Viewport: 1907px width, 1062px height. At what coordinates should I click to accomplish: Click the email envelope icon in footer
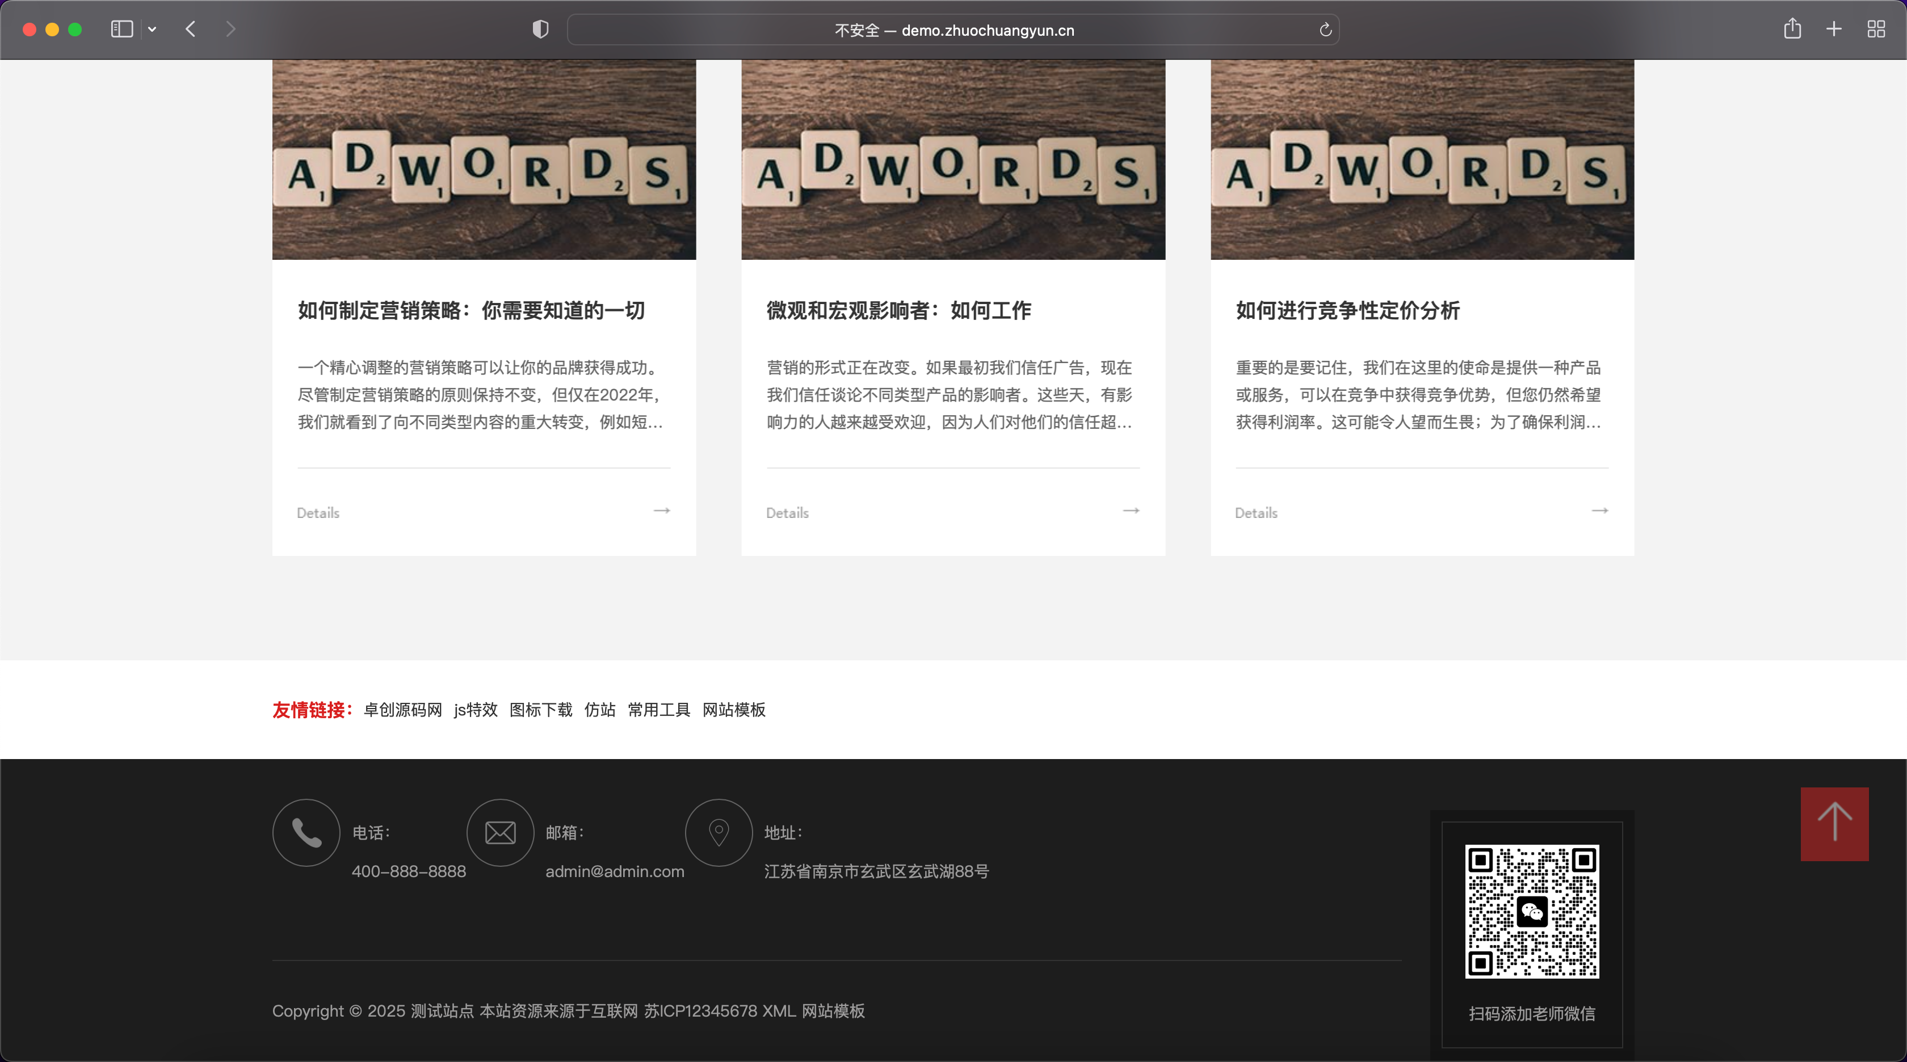point(499,833)
